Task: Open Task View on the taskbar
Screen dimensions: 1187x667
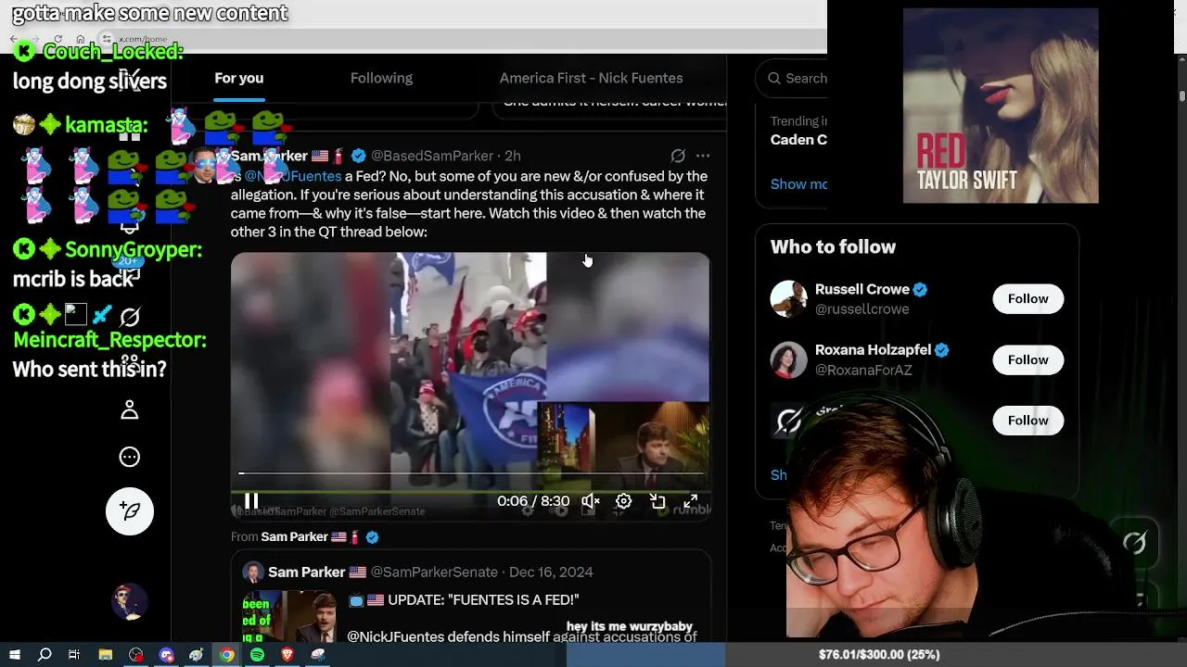Action: [x=74, y=655]
